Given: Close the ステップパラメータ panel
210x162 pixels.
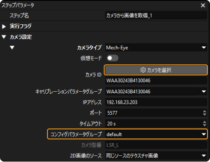Looking at the screenshot, I should click(203, 5).
